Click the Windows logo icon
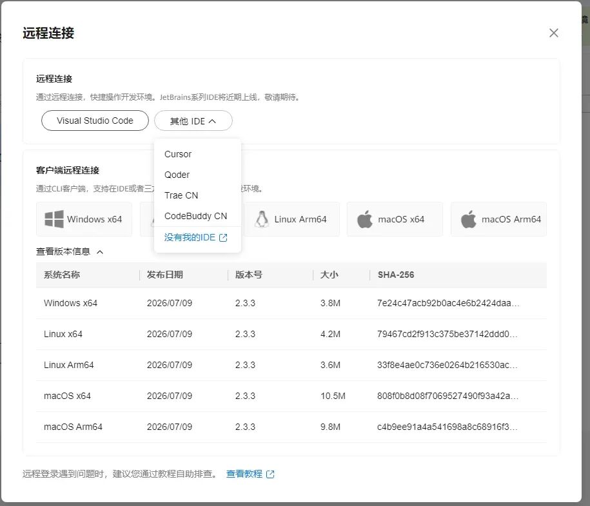 [54, 219]
